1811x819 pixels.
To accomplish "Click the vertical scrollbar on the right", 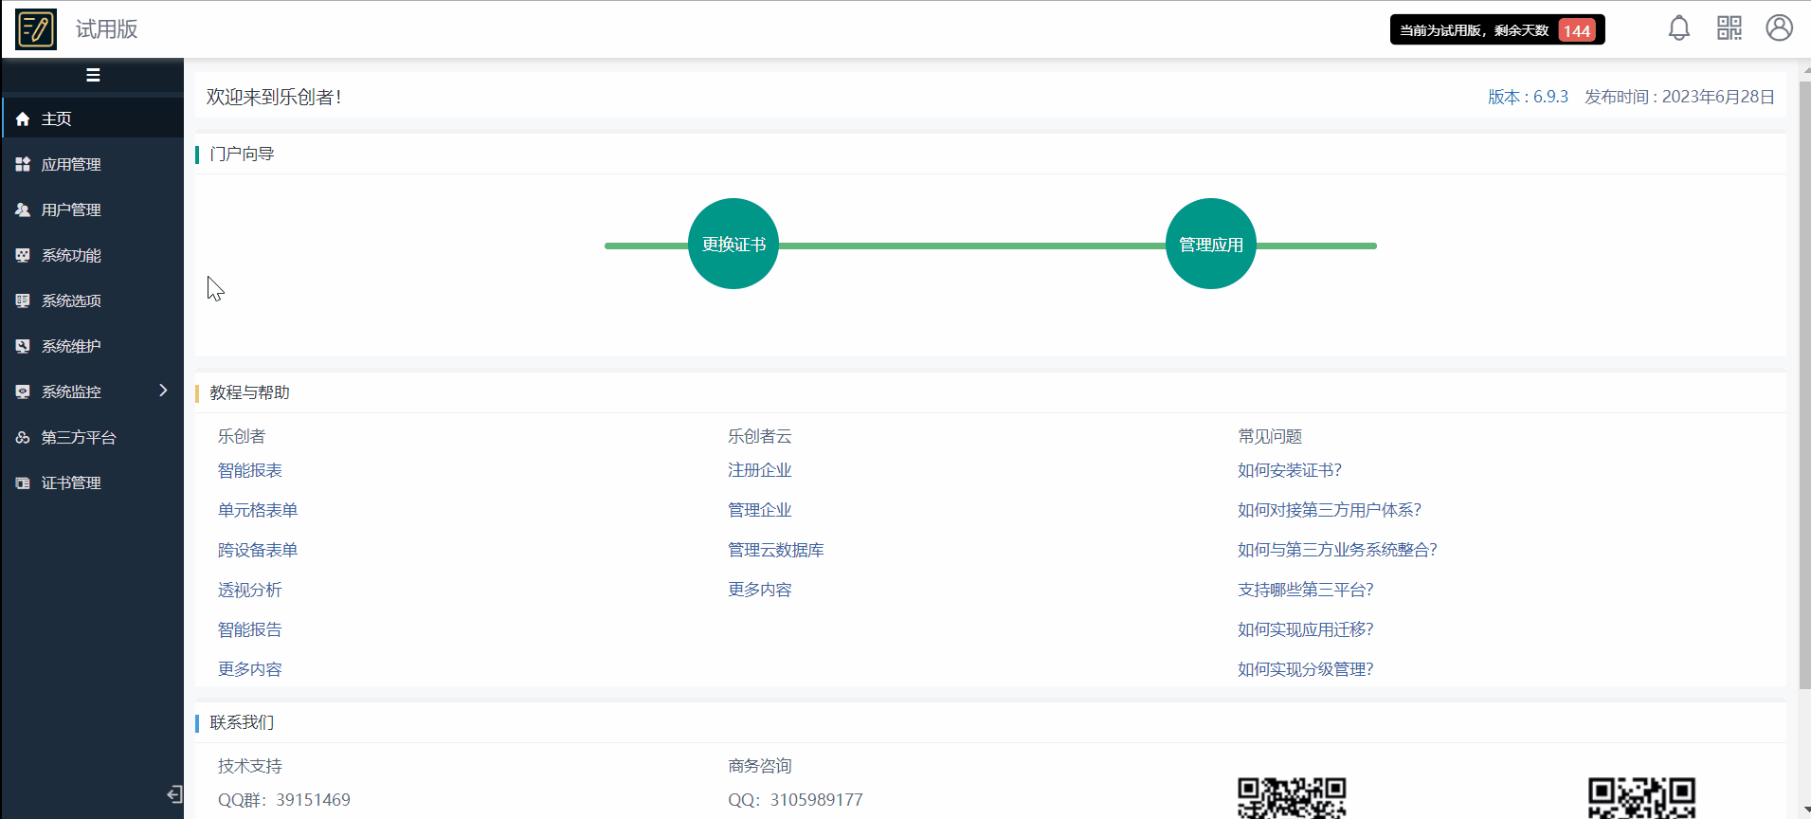I will tap(1803, 379).
